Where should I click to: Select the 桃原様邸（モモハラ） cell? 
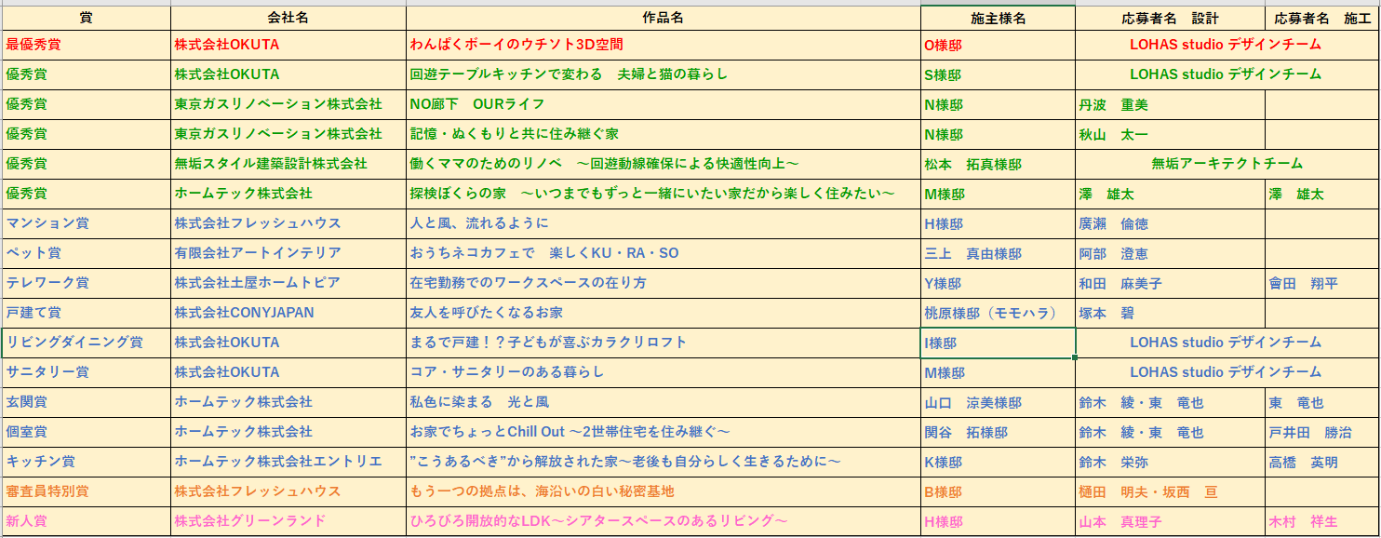[998, 313]
